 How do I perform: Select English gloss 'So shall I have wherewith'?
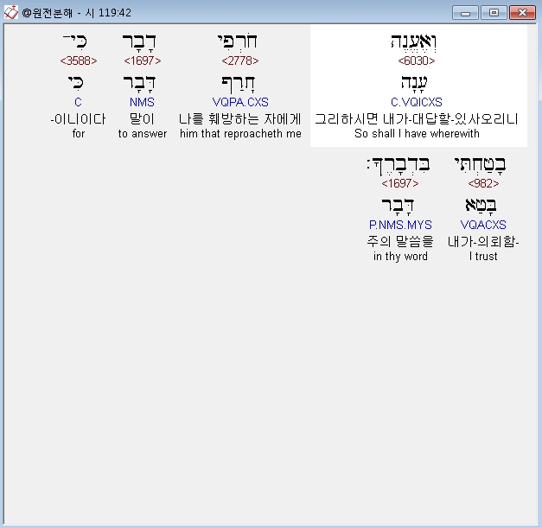(417, 134)
